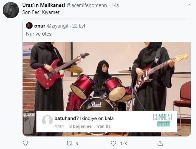
Task: View the 3 beğenme likes count
Action: click(80, 126)
